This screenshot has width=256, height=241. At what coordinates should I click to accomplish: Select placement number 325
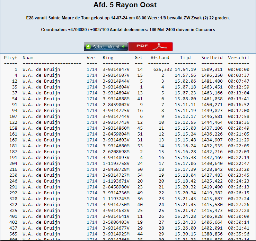(x=13, y=211)
